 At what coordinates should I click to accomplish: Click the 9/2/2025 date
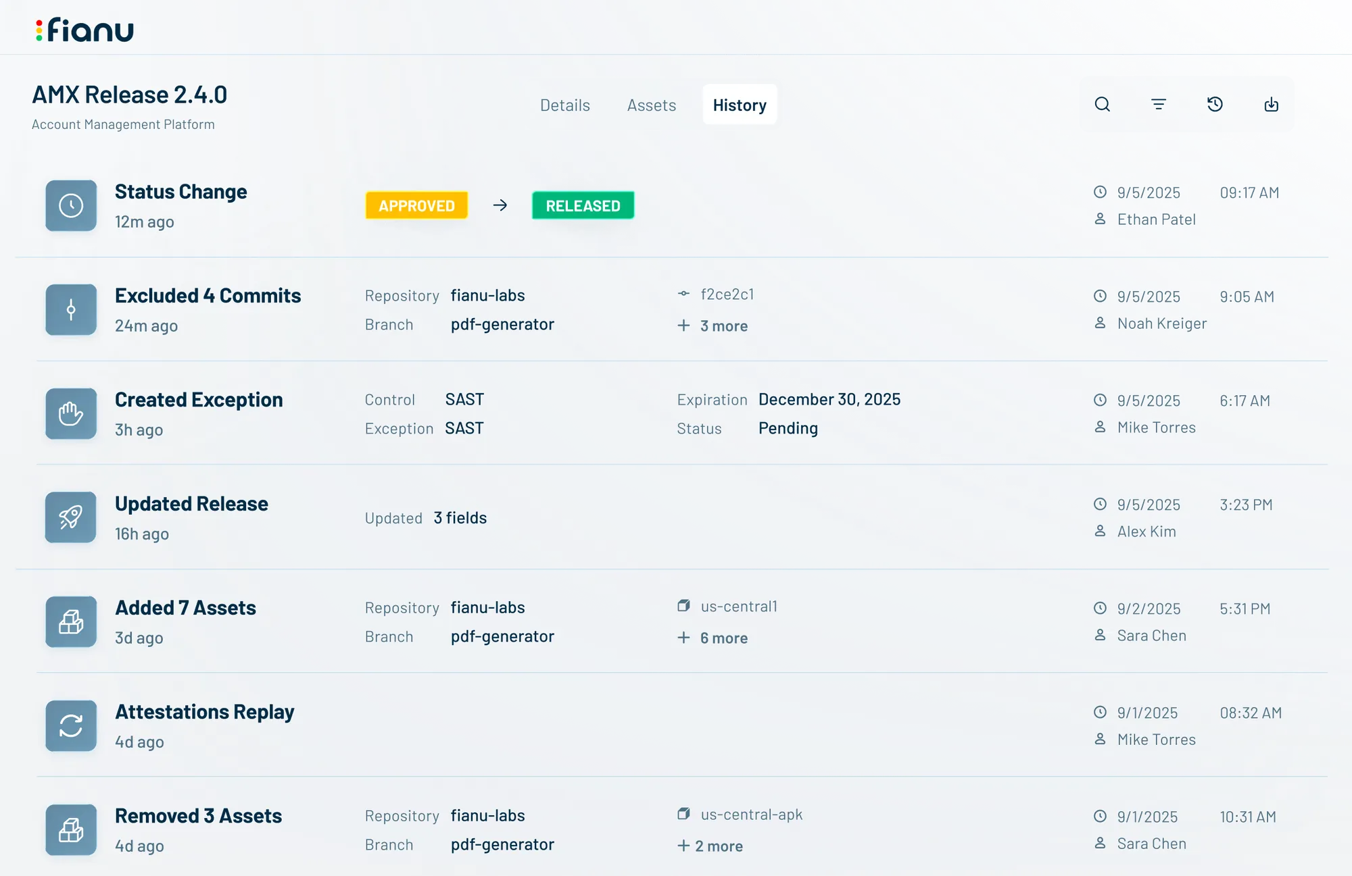(1149, 609)
